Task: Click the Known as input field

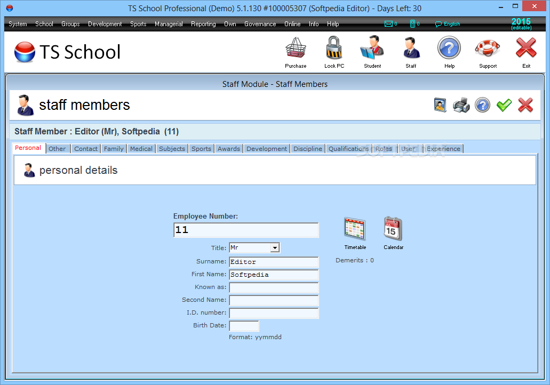Action: (274, 287)
